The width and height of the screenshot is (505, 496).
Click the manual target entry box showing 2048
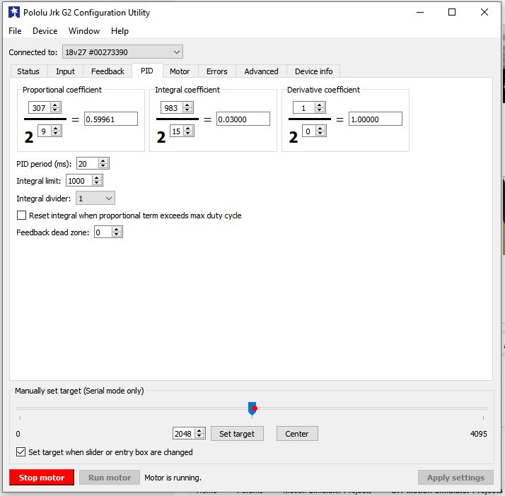184,434
